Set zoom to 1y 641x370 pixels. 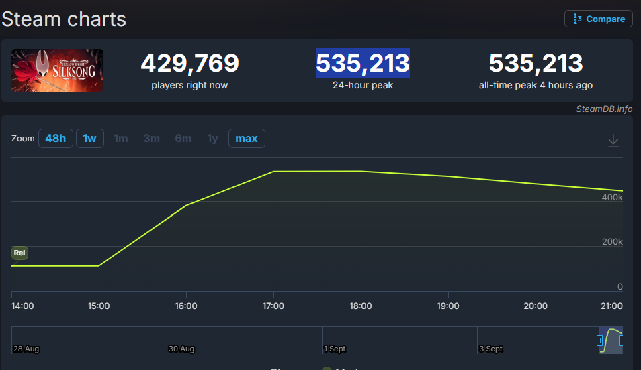pos(212,138)
